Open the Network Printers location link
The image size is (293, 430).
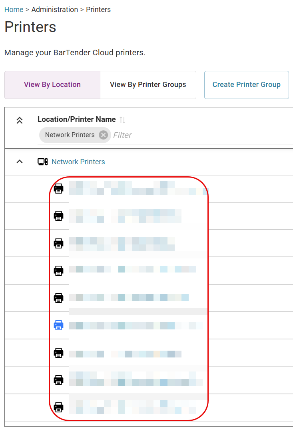click(78, 162)
